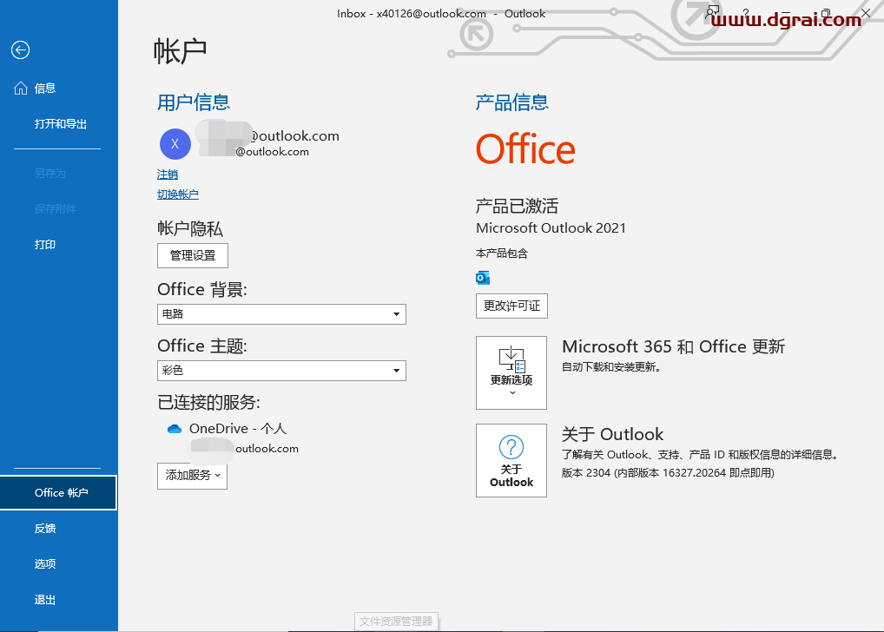Click the Microsoft 365 和 Office 更新 heading

click(673, 346)
